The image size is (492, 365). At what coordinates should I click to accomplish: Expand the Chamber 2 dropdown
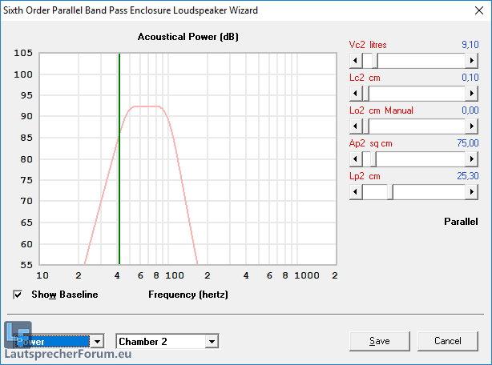point(212,342)
